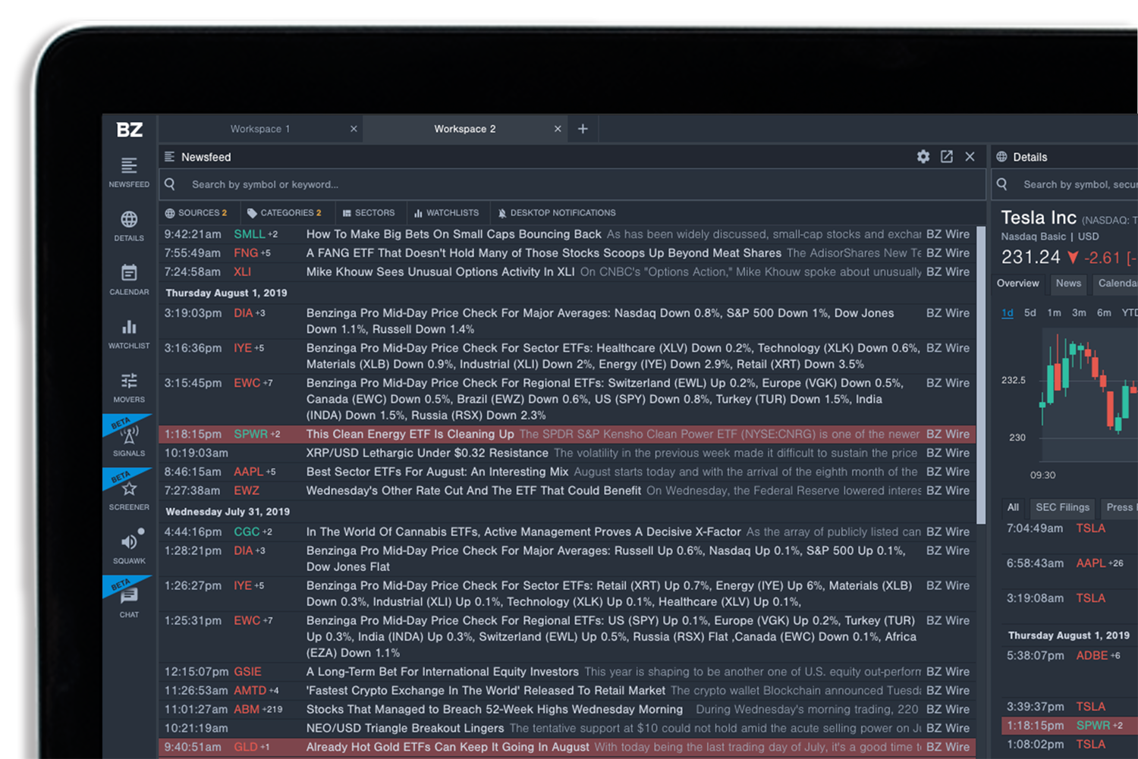Viewport: 1138px width, 759px height.
Task: Select the 5d chart range
Action: [x=1030, y=312]
